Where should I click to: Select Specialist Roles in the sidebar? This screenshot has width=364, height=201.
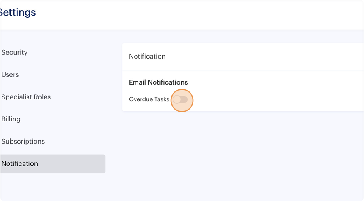[26, 97]
